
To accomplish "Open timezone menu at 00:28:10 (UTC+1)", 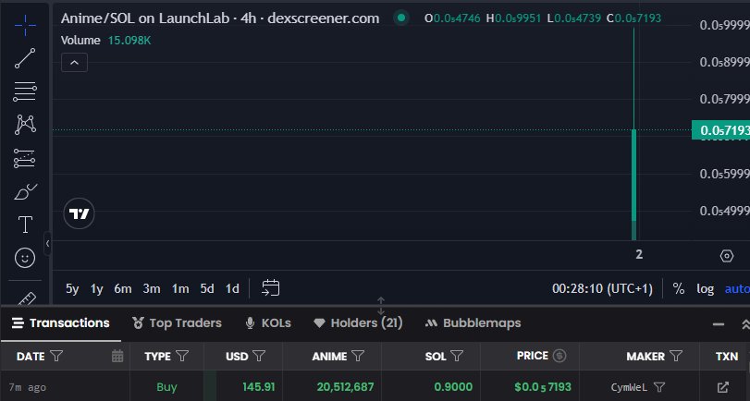I will click(x=602, y=288).
